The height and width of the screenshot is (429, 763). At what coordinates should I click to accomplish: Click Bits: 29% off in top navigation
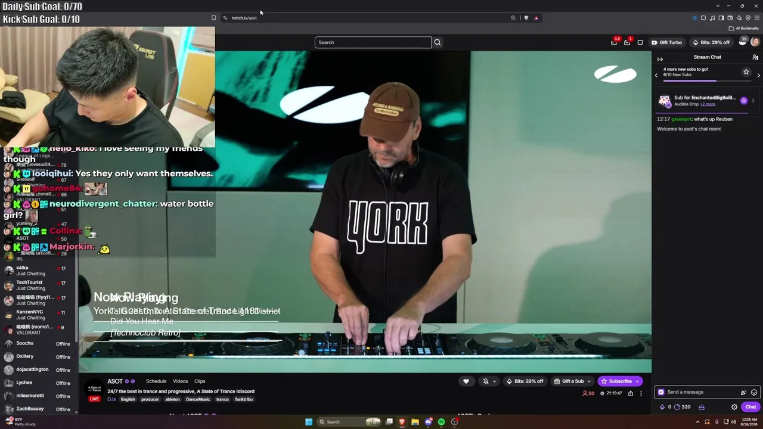point(711,42)
